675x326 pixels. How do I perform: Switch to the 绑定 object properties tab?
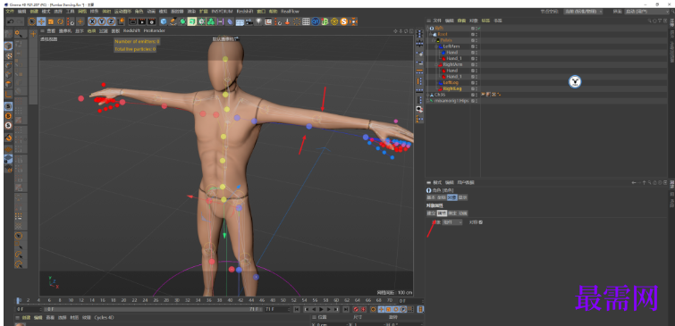point(452,213)
